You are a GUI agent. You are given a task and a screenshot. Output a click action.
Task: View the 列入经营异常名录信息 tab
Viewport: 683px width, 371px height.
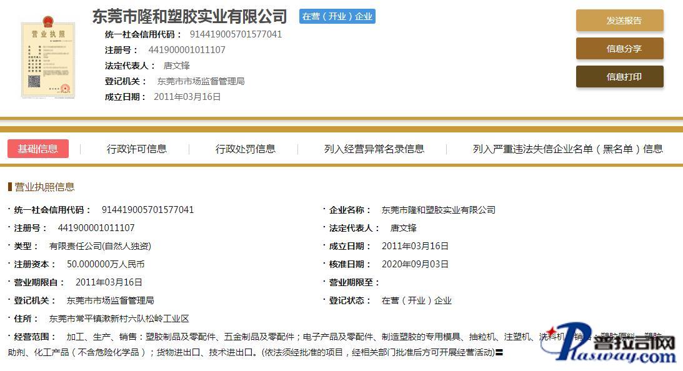click(x=374, y=149)
